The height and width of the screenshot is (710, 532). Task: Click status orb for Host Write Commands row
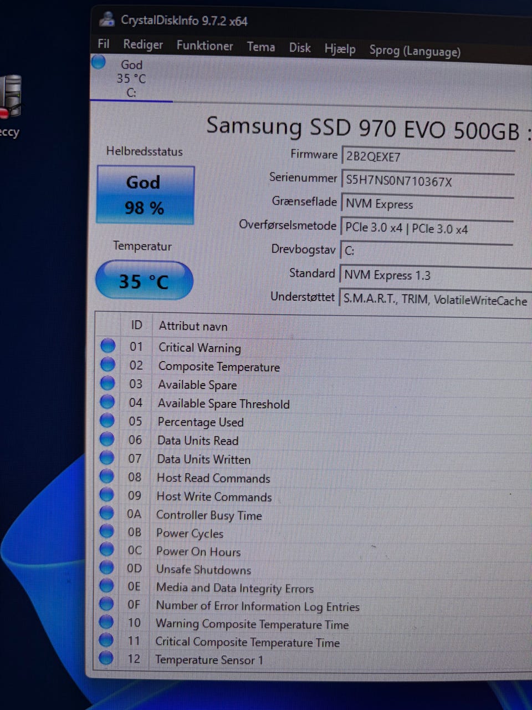click(106, 495)
